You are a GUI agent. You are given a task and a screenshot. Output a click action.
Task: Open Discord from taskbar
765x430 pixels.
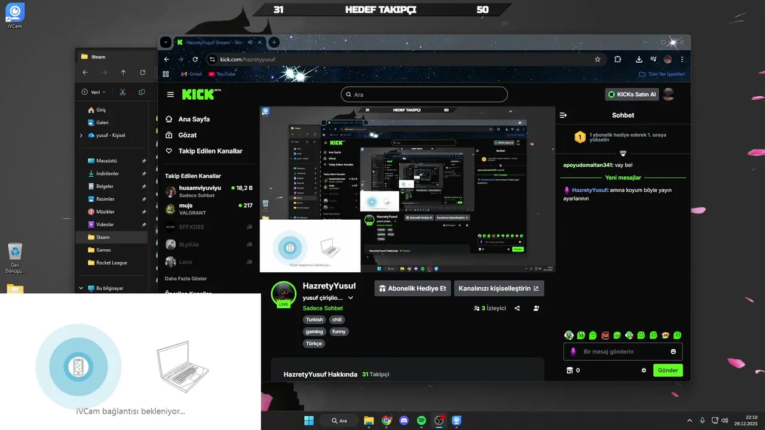404,420
